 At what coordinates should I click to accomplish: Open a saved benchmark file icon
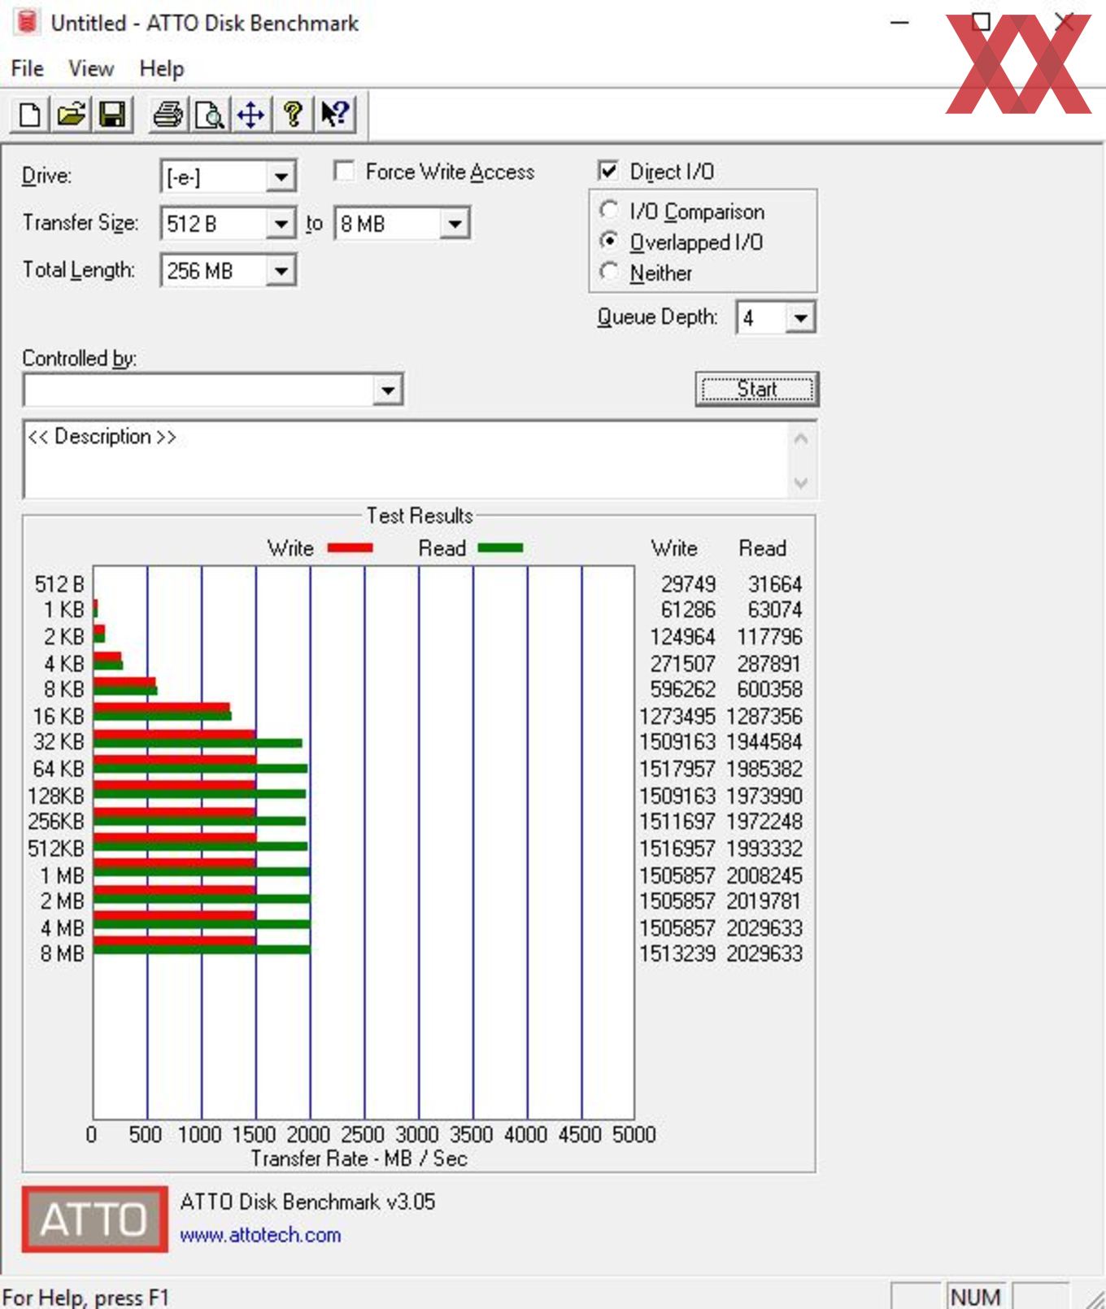[71, 115]
